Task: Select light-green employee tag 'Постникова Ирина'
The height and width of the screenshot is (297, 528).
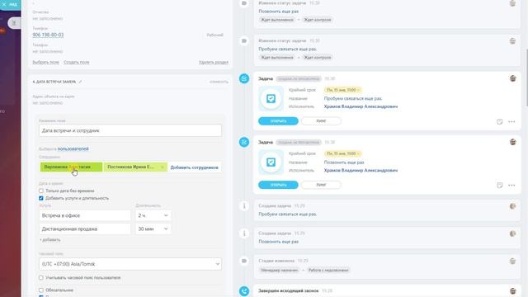Action: (x=135, y=167)
